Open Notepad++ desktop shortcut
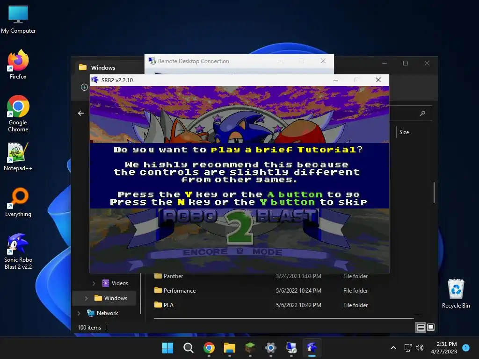 (x=18, y=157)
